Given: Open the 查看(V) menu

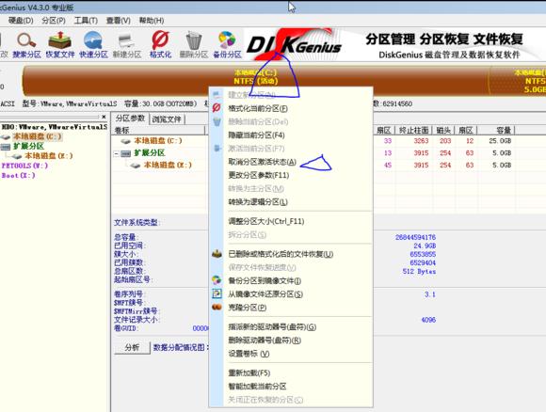Looking at the screenshot, I should 118,21.
